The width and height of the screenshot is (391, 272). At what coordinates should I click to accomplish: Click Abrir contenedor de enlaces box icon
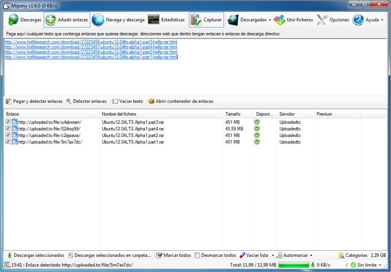pyautogui.click(x=151, y=101)
